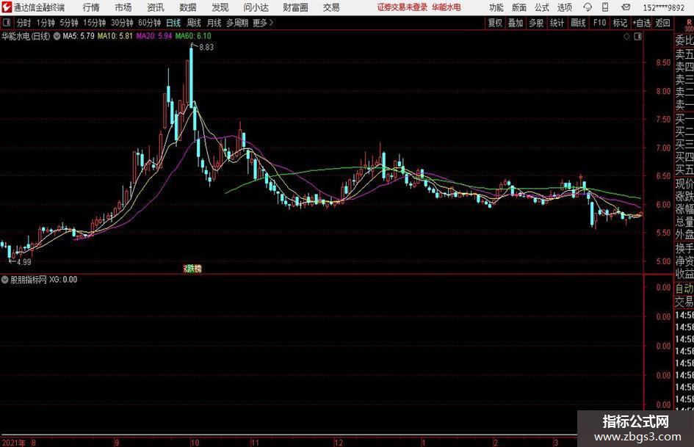Click the MA10: 5.81 indicator label

click(x=115, y=36)
